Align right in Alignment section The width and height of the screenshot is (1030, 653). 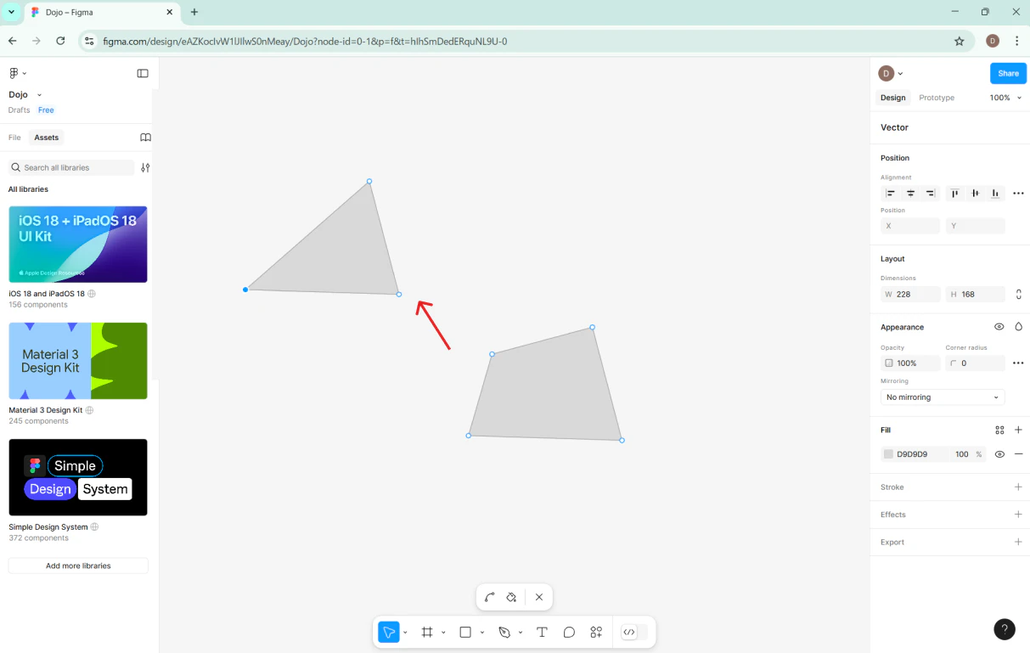coord(931,194)
